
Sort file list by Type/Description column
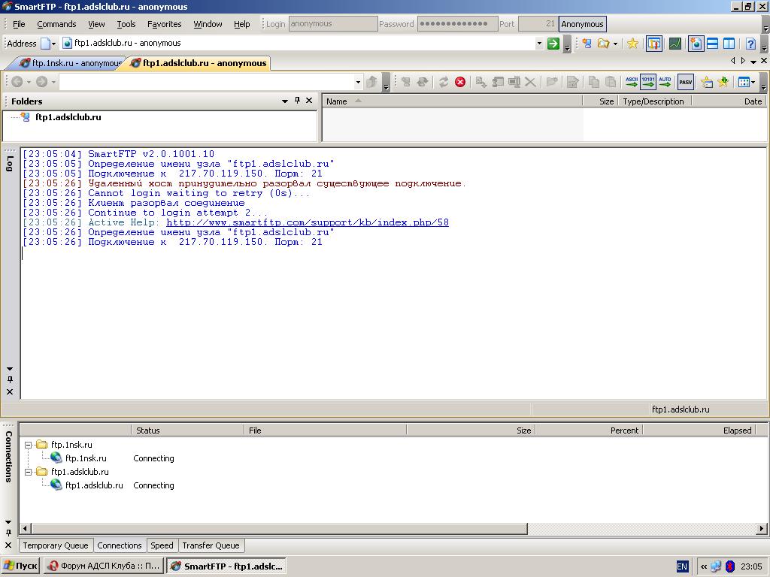tap(655, 101)
